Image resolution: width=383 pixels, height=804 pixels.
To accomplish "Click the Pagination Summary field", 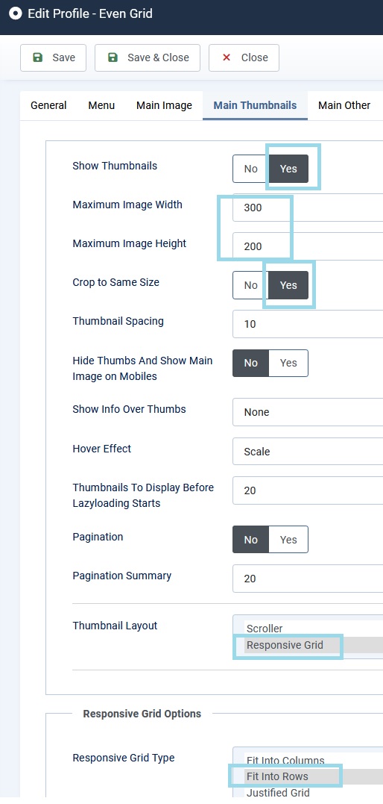I will click(308, 579).
